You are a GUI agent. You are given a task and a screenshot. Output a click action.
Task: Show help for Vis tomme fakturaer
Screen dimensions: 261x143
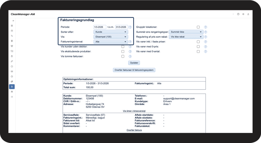click(x=130, y=56)
